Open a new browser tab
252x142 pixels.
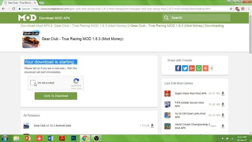point(41,3)
